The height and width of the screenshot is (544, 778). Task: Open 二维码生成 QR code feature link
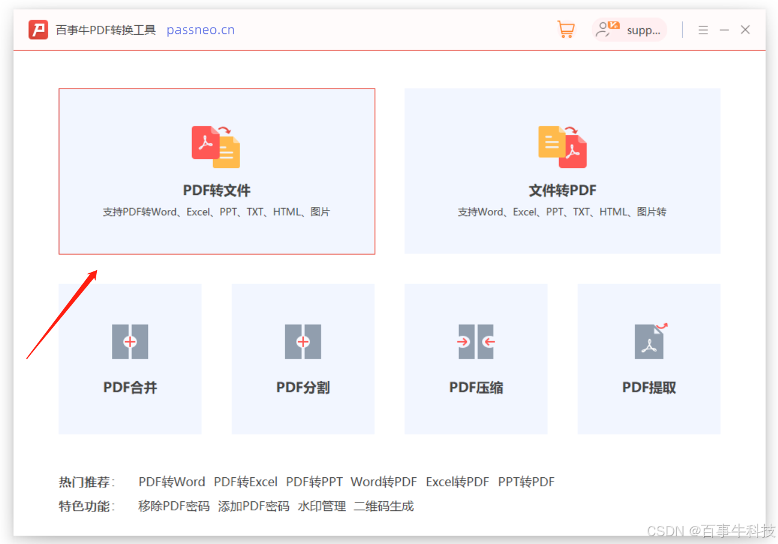coord(384,506)
